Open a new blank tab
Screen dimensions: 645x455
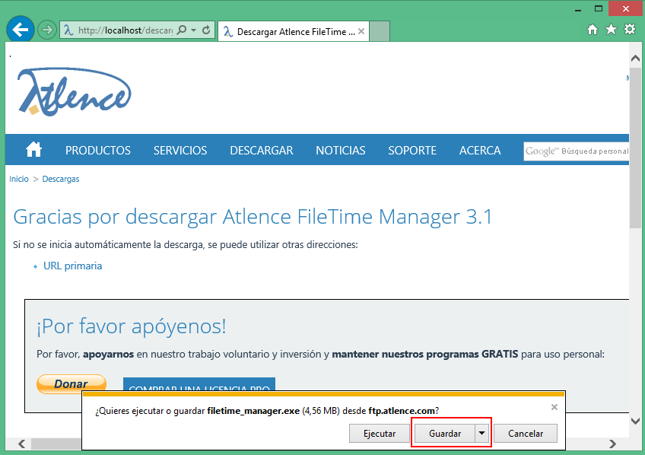(x=380, y=31)
